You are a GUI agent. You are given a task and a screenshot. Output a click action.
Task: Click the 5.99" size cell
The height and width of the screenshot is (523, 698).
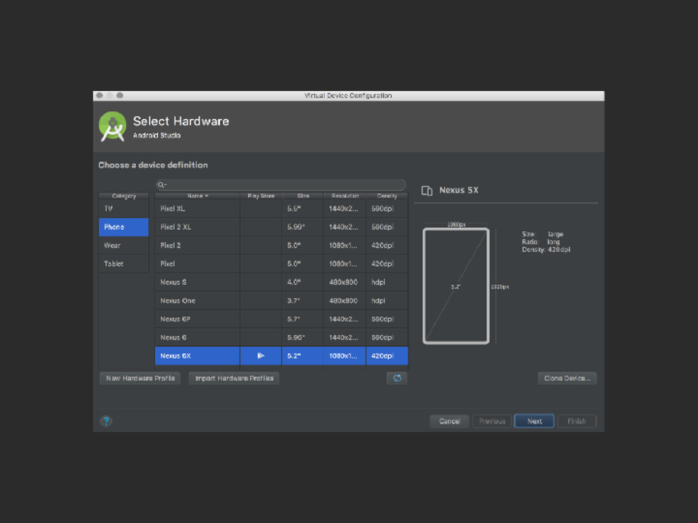[303, 227]
